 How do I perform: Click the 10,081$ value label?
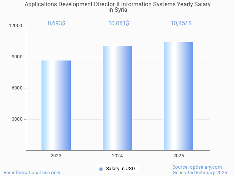point(119,23)
